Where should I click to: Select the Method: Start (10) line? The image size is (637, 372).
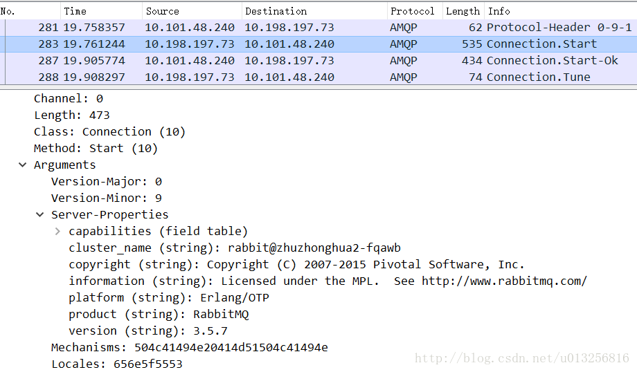96,148
